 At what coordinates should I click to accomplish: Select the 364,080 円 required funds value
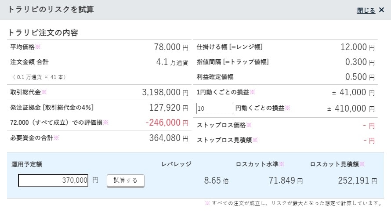click(169, 138)
